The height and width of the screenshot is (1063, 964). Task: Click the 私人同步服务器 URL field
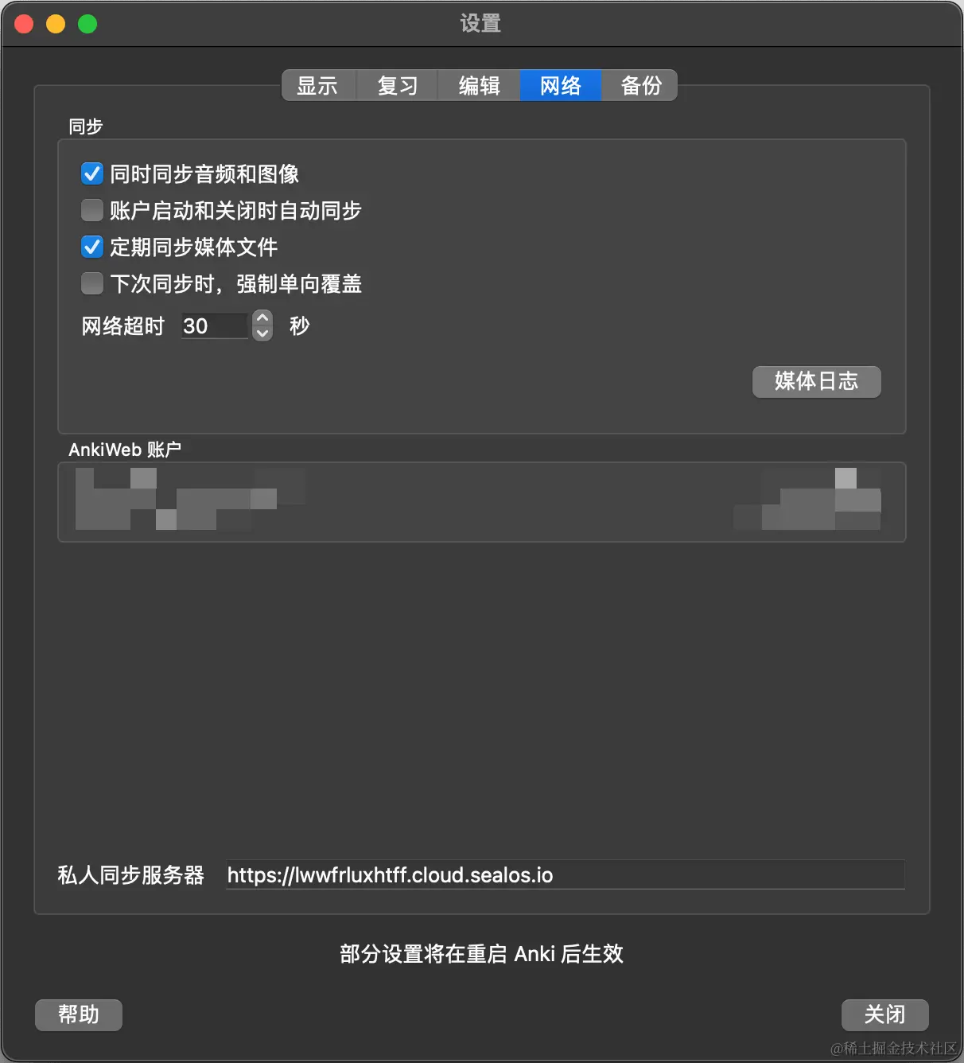(566, 874)
